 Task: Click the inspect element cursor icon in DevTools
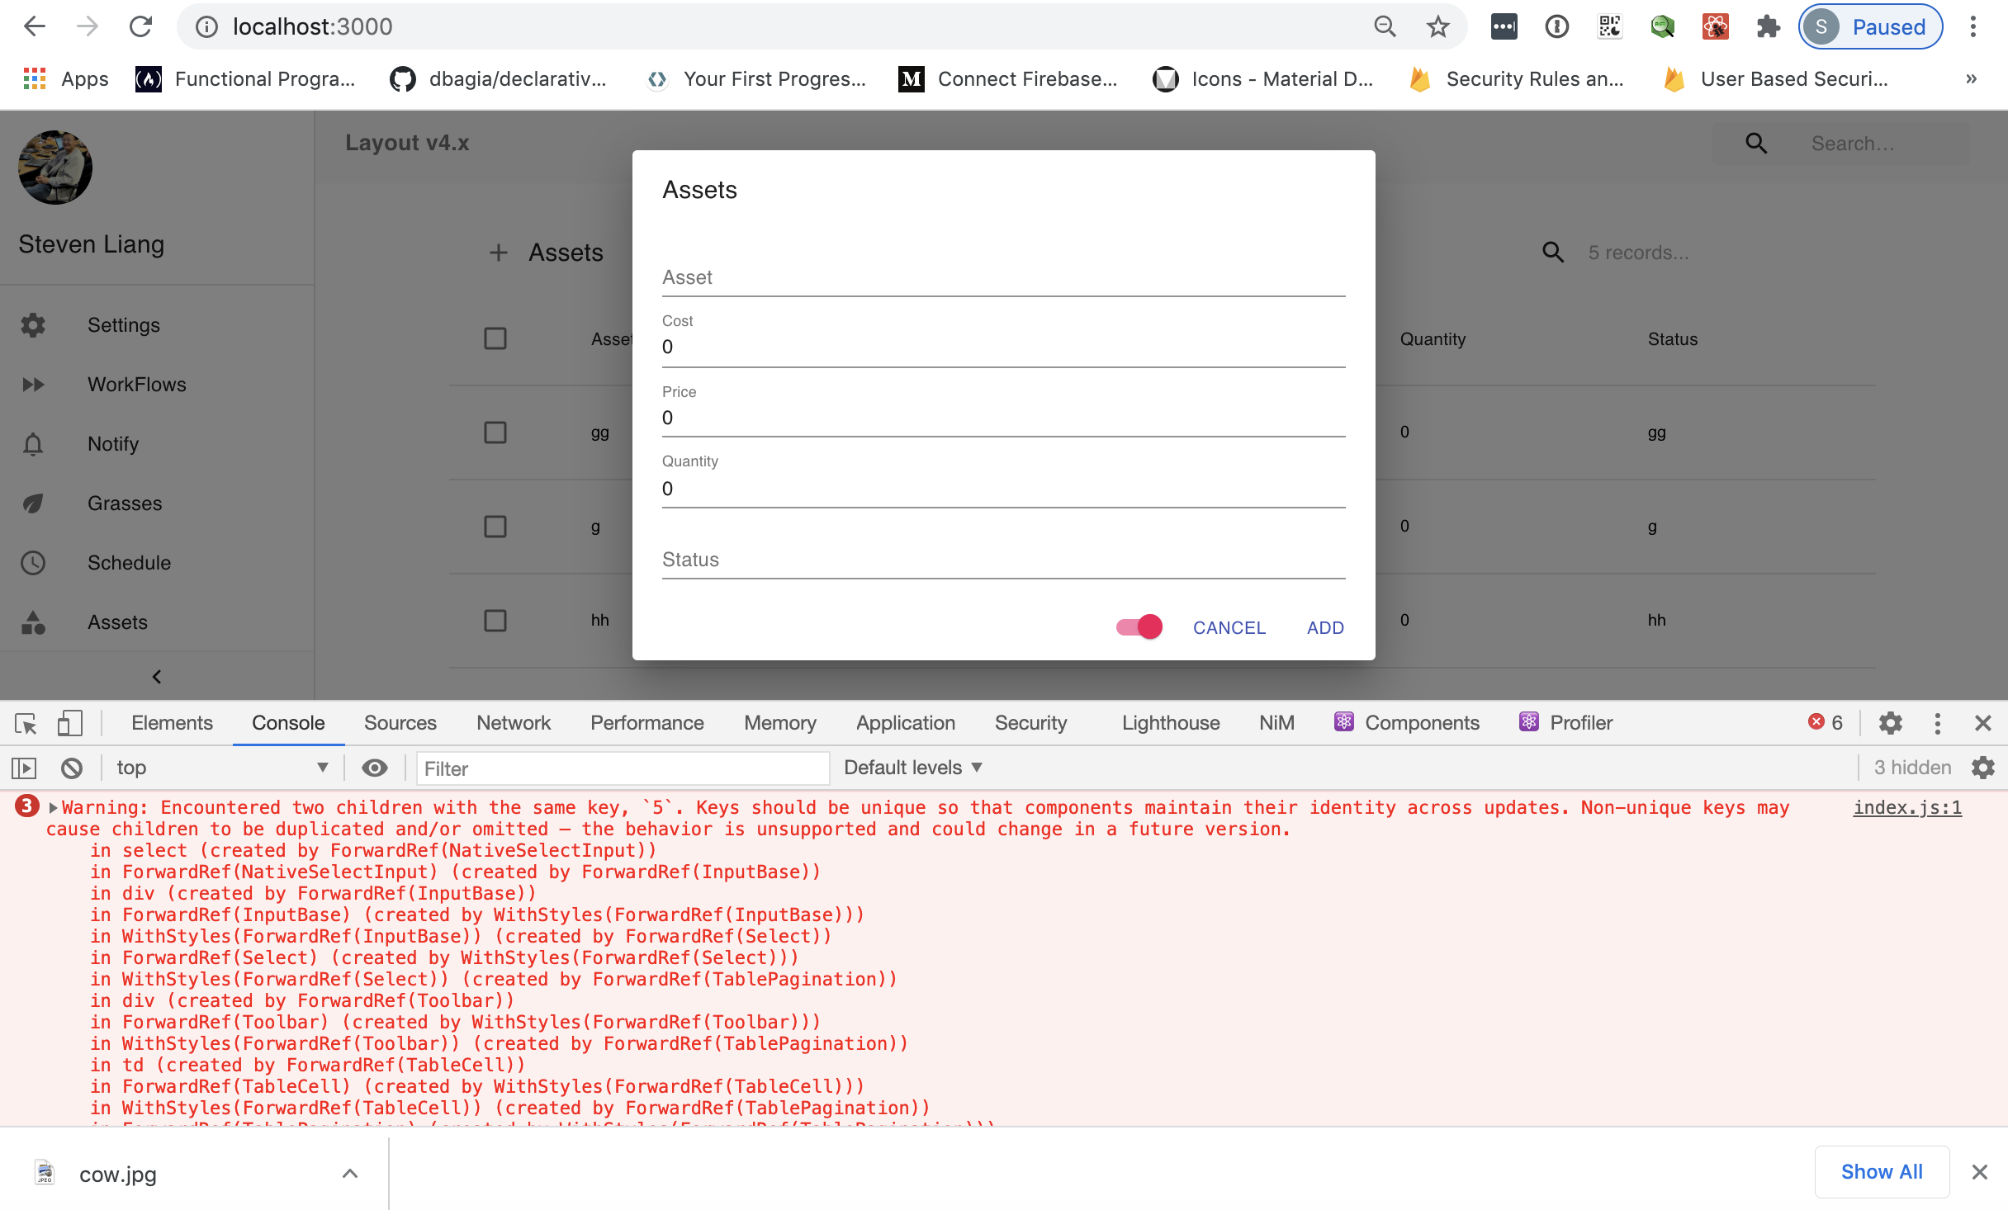coord(26,723)
